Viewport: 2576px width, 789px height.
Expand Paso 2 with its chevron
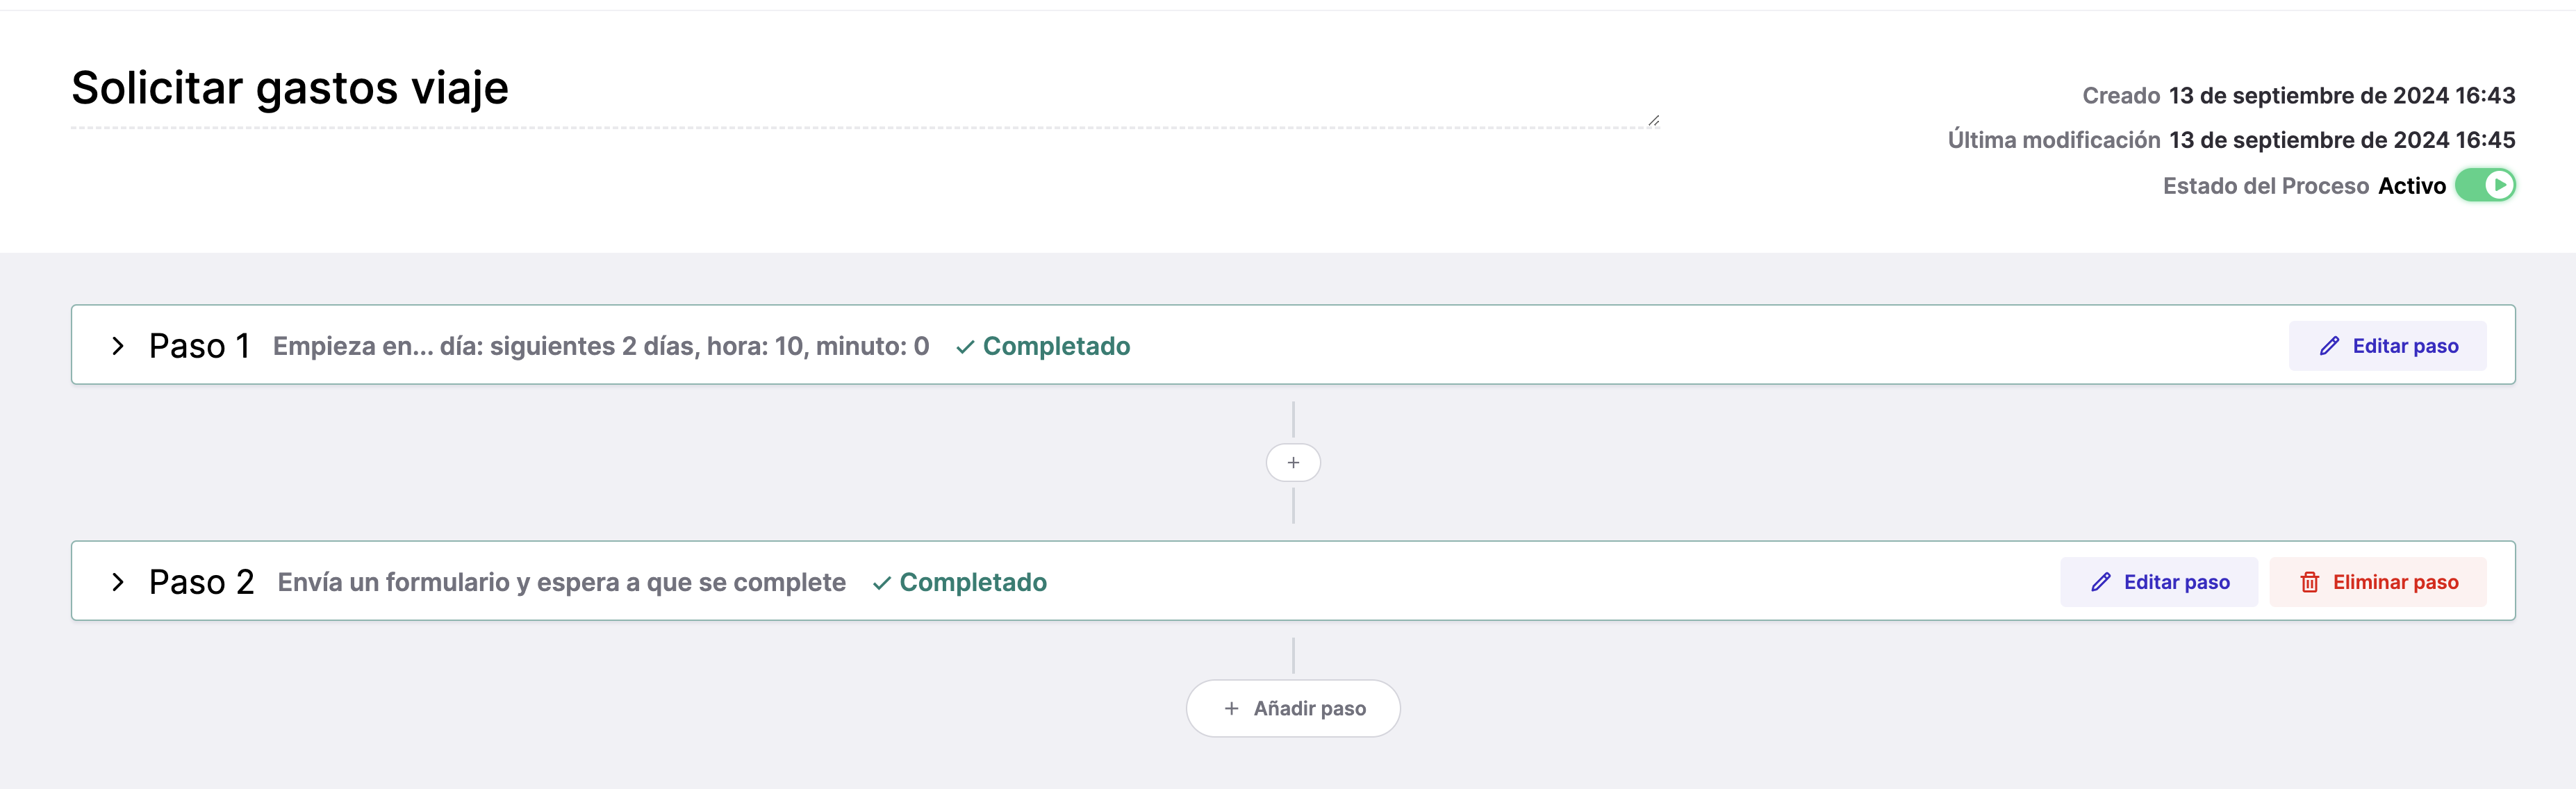pyautogui.click(x=118, y=582)
